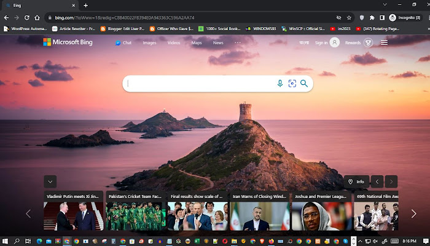430x246 pixels.
Task: Click the third-party cookies blocked eye icon
Action: tap(338, 18)
